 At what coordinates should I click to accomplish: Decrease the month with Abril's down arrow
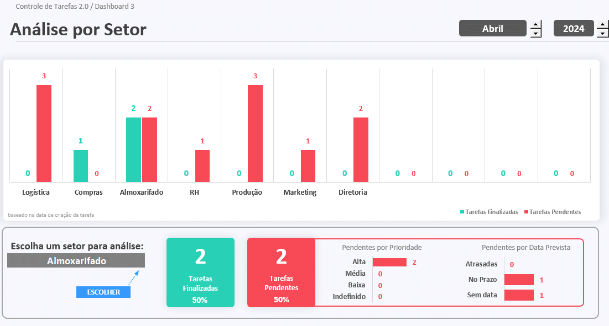pyautogui.click(x=536, y=33)
